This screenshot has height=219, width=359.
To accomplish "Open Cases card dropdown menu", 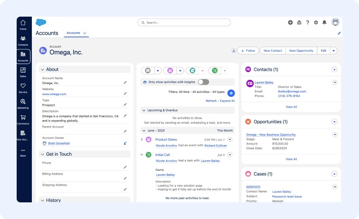I will click(x=334, y=174).
